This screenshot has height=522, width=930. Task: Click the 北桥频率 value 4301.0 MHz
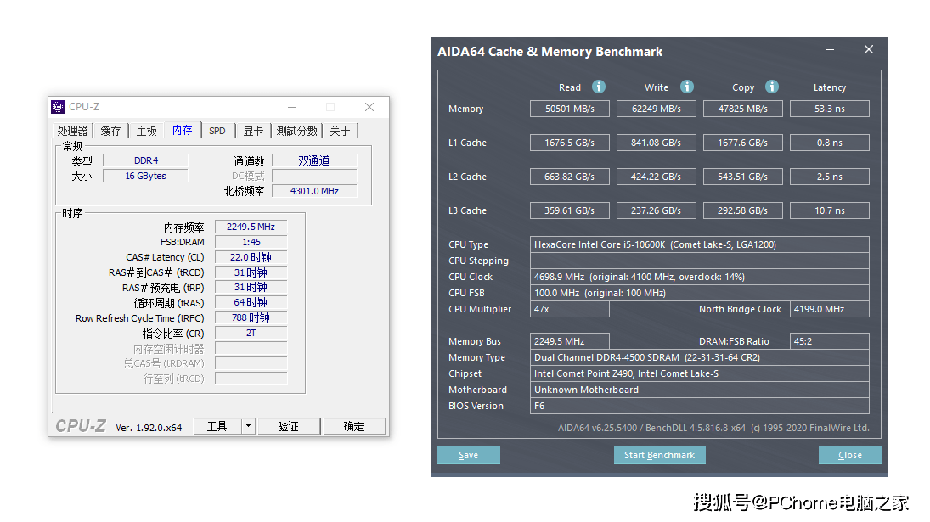314,191
